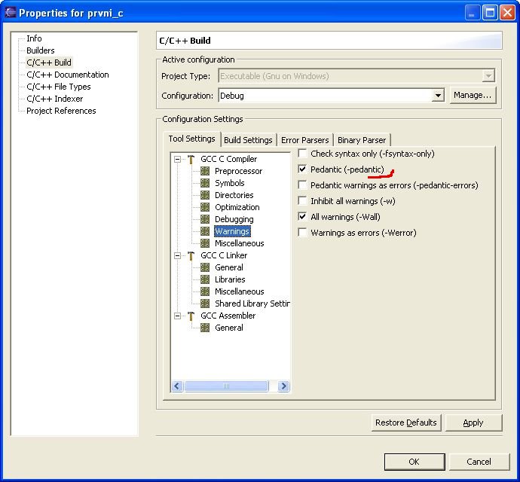Select the Libraries settings icon
Viewport: 520px width, 482px height.
point(205,279)
